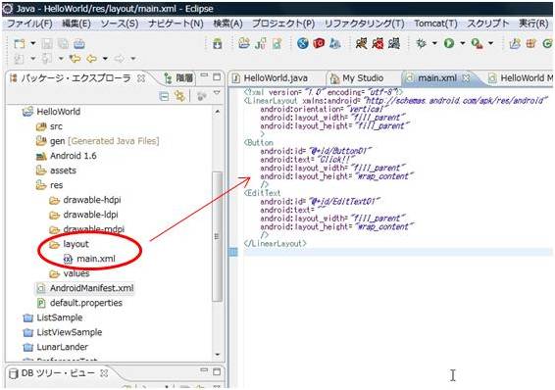
Task: Open the New wizard dropdown arrow
Action: (x=33, y=43)
